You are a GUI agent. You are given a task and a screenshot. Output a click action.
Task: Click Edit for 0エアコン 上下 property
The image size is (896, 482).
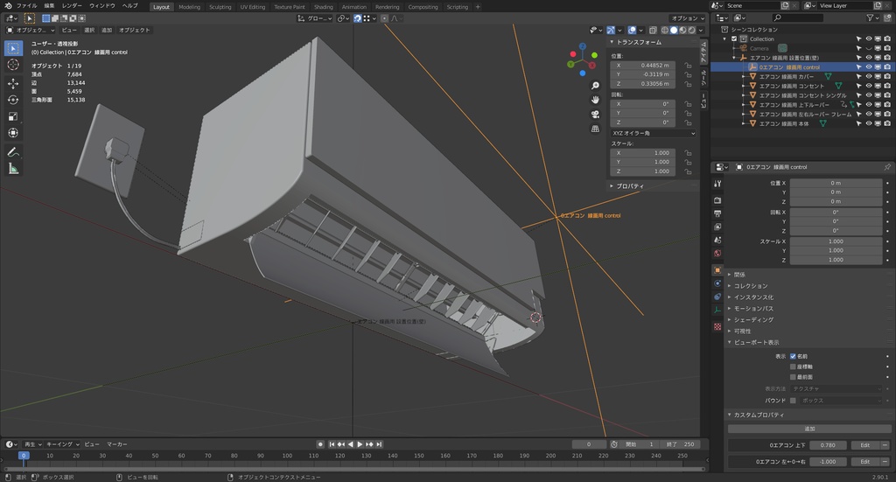[864, 445]
